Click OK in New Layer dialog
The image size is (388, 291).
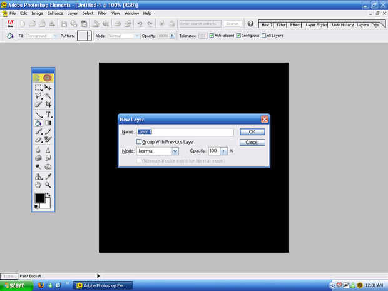(x=252, y=131)
